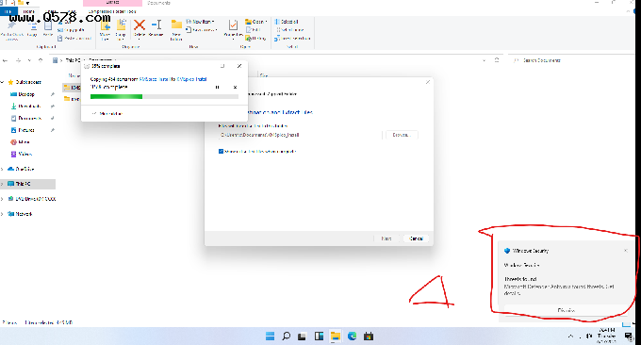Click the Up one level arrow

(x=41, y=60)
